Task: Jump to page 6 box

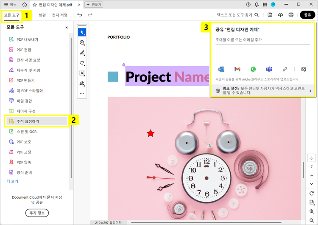Action: pos(312,158)
